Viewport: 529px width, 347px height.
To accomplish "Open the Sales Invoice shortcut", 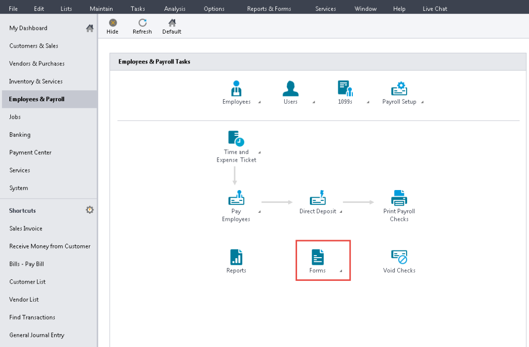I will coord(26,228).
